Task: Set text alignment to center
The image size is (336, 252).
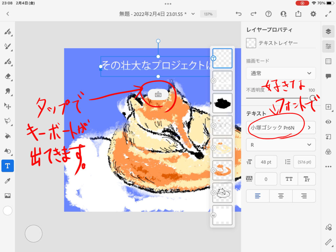Action: click(x=281, y=196)
